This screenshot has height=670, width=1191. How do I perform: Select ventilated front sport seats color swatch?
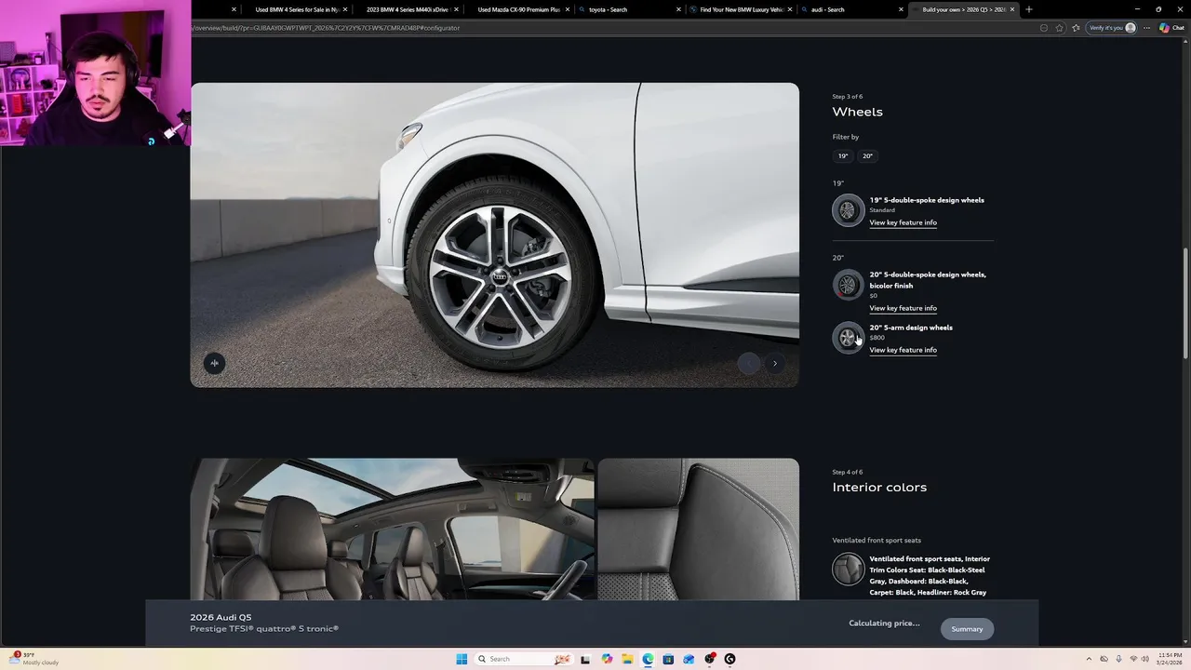pos(848,569)
